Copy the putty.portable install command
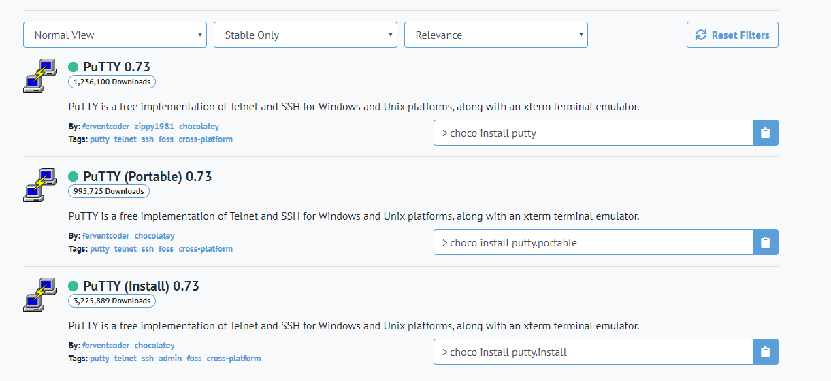The width and height of the screenshot is (831, 381). (x=765, y=242)
